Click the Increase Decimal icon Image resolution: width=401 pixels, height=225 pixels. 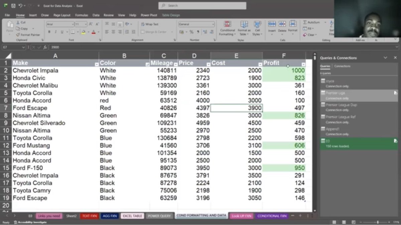pyautogui.click(x=205, y=32)
